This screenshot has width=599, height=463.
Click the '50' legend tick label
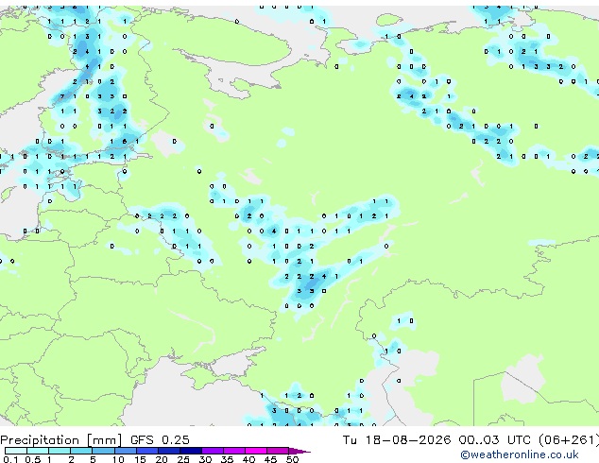pyautogui.click(x=292, y=459)
